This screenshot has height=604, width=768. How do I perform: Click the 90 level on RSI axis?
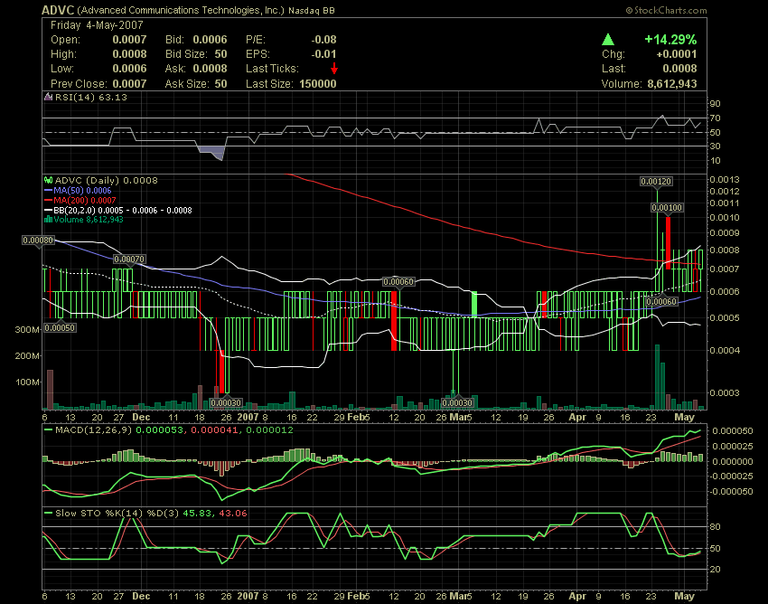[x=715, y=103]
